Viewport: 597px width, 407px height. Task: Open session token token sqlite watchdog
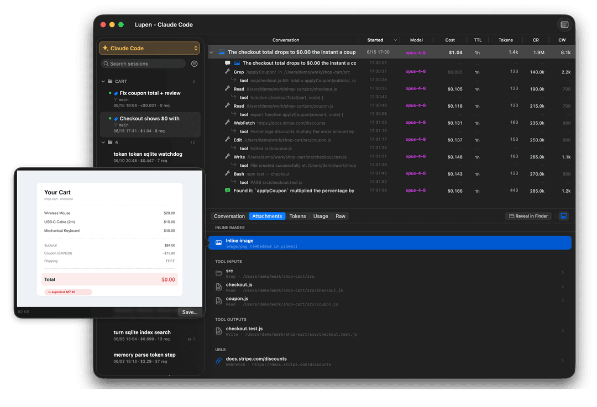pos(150,157)
